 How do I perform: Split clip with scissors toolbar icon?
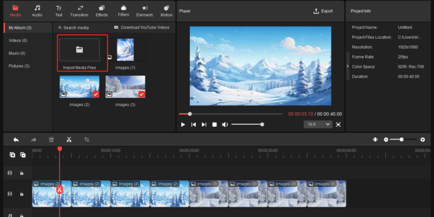[69, 140]
